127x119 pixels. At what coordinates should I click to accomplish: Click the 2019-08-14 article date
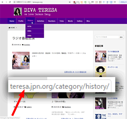click(57, 107)
